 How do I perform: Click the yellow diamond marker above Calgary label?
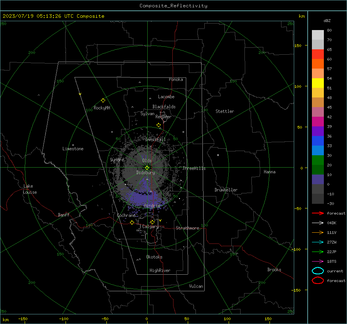click(x=152, y=222)
